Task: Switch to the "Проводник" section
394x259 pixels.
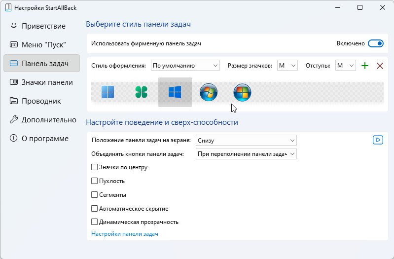Action: click(x=42, y=101)
